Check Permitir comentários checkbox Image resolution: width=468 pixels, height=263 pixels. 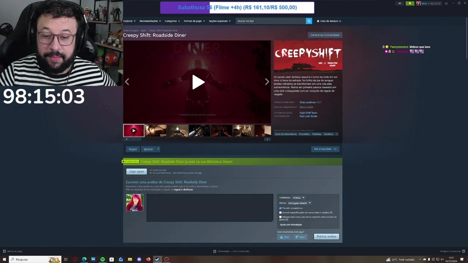tap(280, 208)
